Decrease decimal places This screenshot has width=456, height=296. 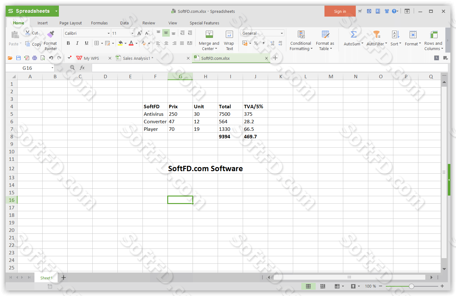tap(280, 43)
